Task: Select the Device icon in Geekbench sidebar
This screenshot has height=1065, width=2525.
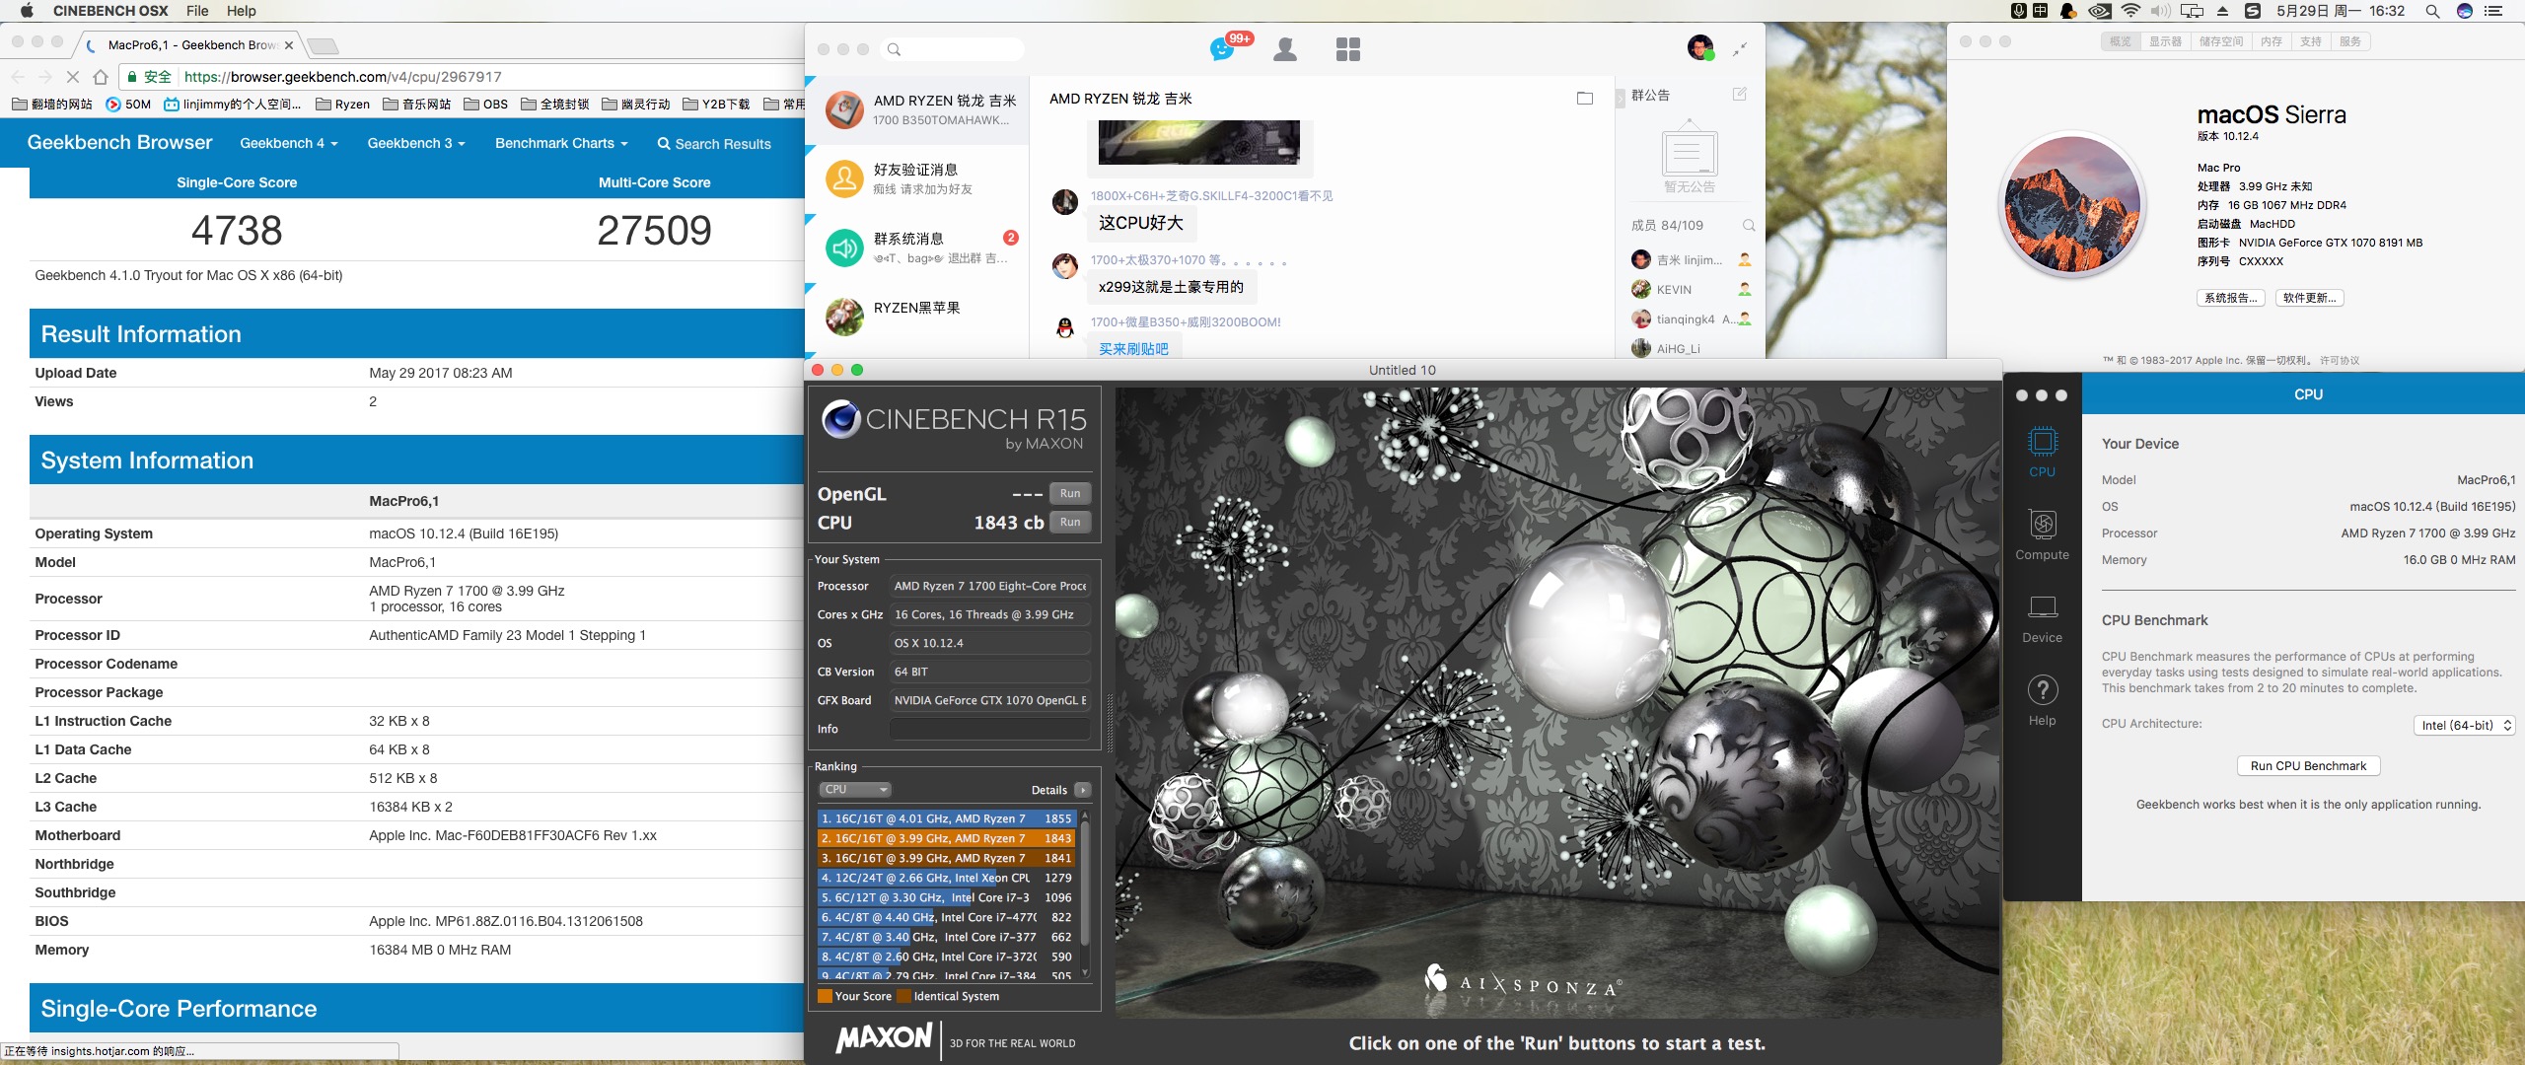Action: (x=2043, y=618)
